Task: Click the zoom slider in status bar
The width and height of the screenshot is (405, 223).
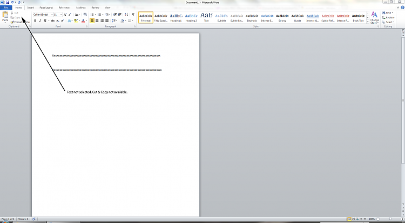Action: tap(390, 219)
